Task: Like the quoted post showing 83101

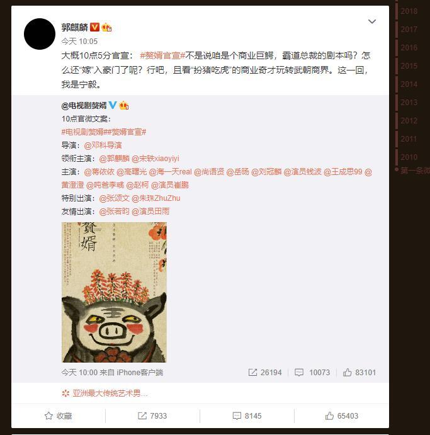Action: click(348, 372)
